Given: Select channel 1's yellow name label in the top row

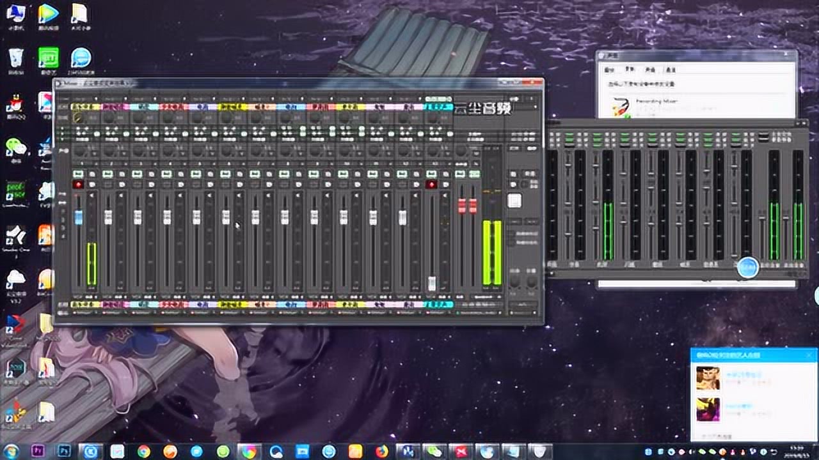Looking at the screenshot, I should tap(85, 107).
